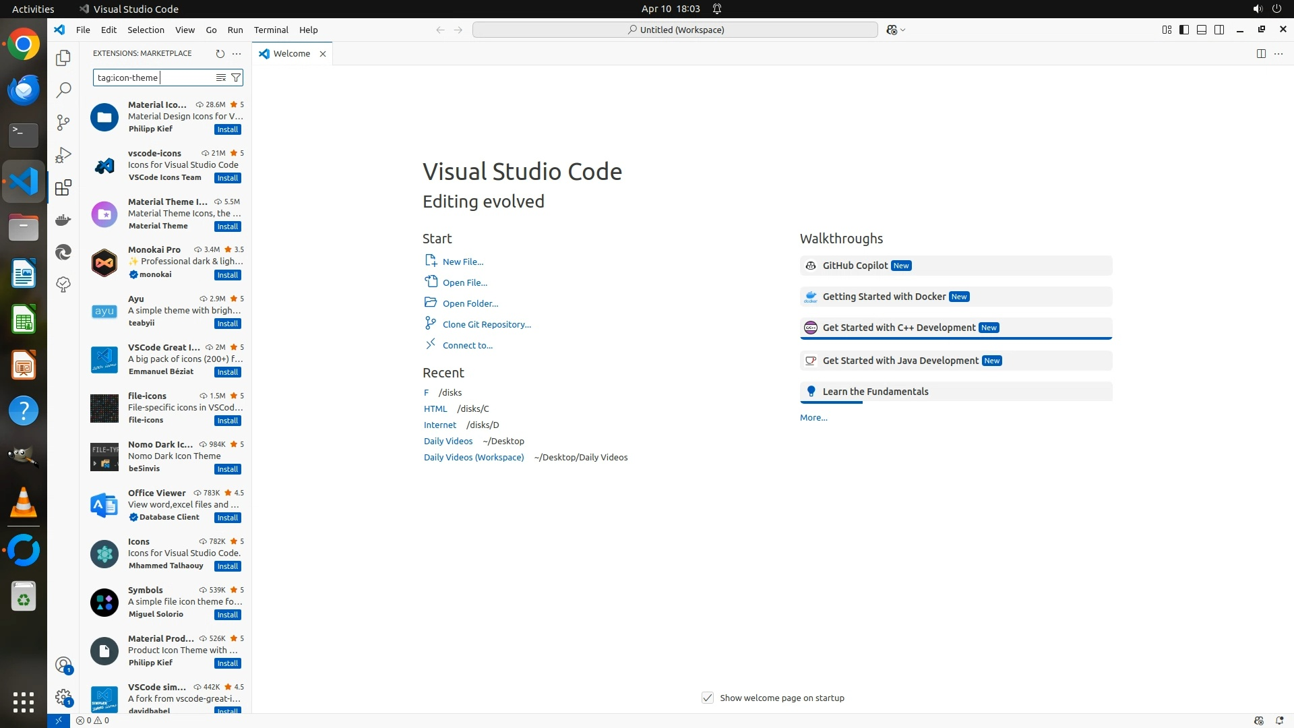Refresh the extensions marketplace list
The width and height of the screenshot is (1294, 728).
coord(220,53)
